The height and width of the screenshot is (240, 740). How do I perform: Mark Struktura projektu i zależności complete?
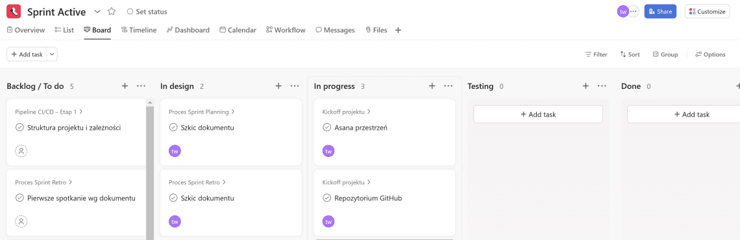20,127
